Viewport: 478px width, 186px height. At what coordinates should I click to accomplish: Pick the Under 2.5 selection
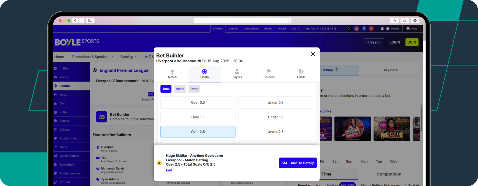pyautogui.click(x=276, y=132)
